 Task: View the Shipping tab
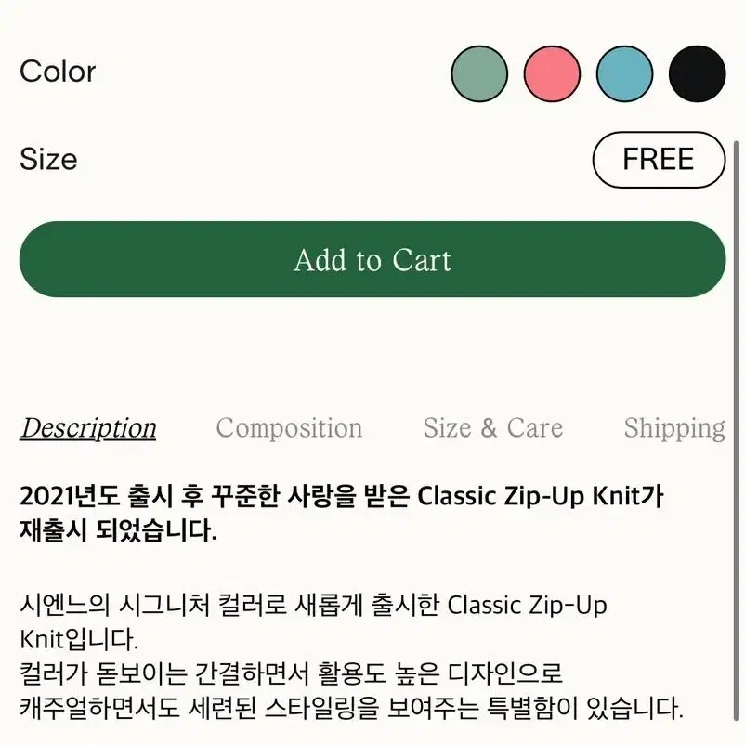674,428
